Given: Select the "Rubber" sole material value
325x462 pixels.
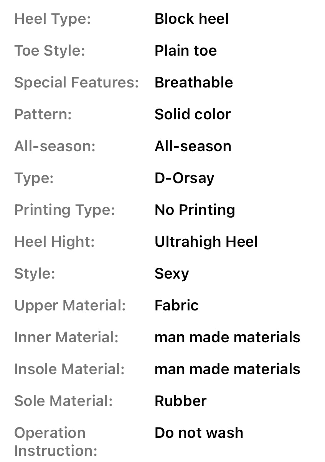Looking at the screenshot, I should (180, 401).
